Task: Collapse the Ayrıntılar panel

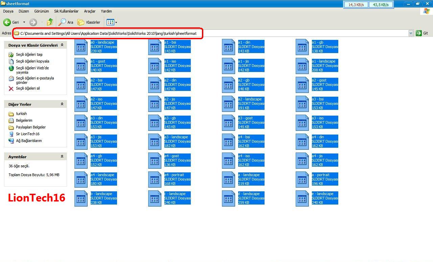Action: (62, 157)
